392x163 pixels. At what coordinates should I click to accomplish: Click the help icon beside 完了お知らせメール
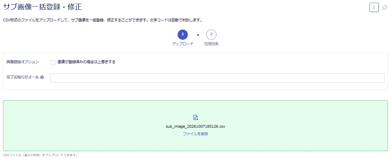[42, 77]
